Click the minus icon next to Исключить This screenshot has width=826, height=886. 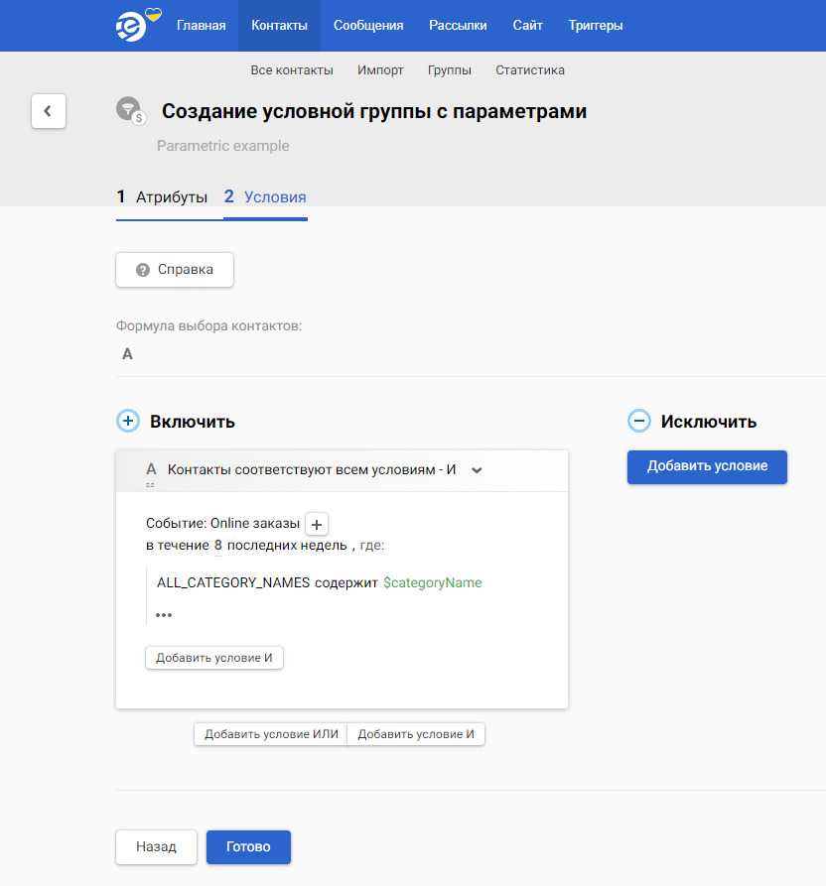click(x=639, y=422)
